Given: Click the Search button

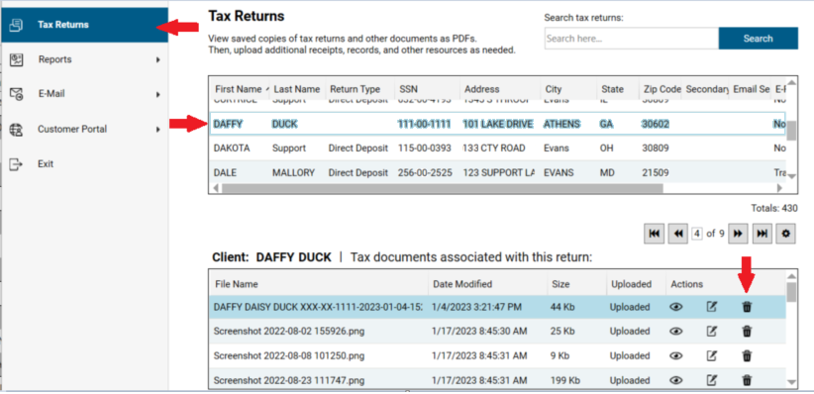Looking at the screenshot, I should [x=758, y=39].
